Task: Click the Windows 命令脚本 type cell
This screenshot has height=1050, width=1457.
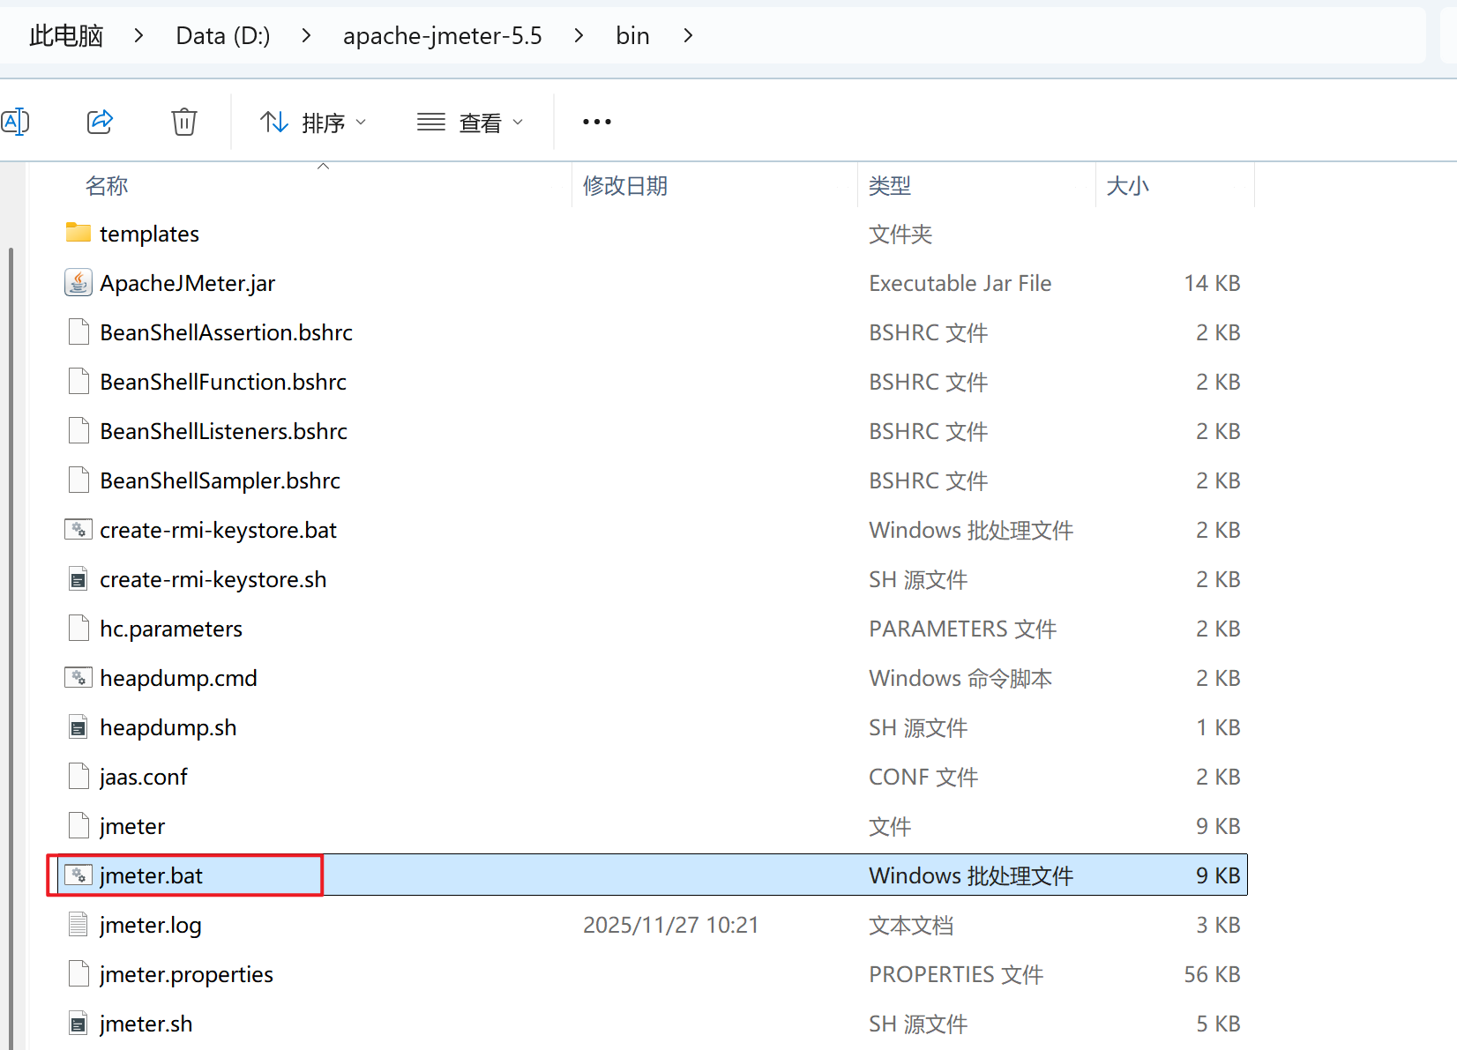Action: [x=960, y=678]
